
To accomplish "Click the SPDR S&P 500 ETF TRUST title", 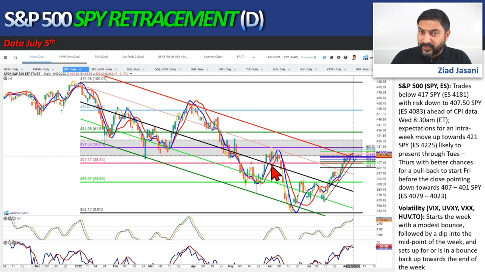I will (x=22, y=74).
